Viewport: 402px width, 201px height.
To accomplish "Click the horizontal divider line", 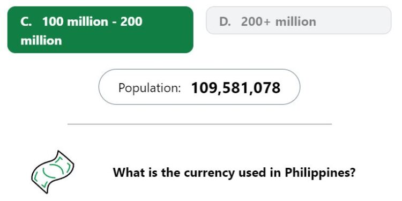I will [x=199, y=124].
